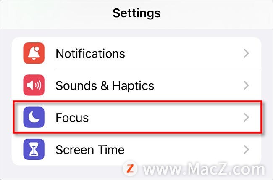This screenshot has height=180, width=273.
Task: Tap the red Notifications bell icon
Action: click(34, 53)
